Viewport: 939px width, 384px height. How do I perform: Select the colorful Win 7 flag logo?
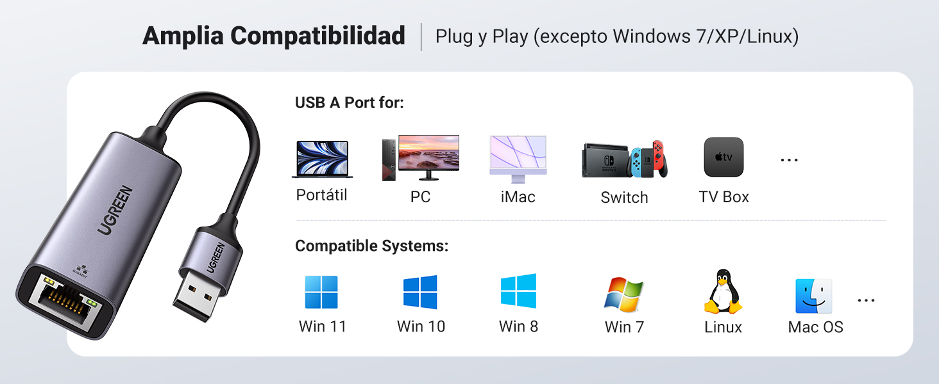624,294
